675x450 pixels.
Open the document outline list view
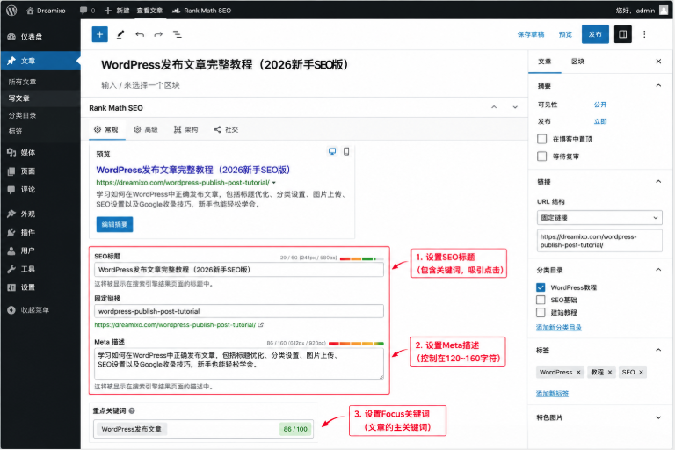coord(178,34)
